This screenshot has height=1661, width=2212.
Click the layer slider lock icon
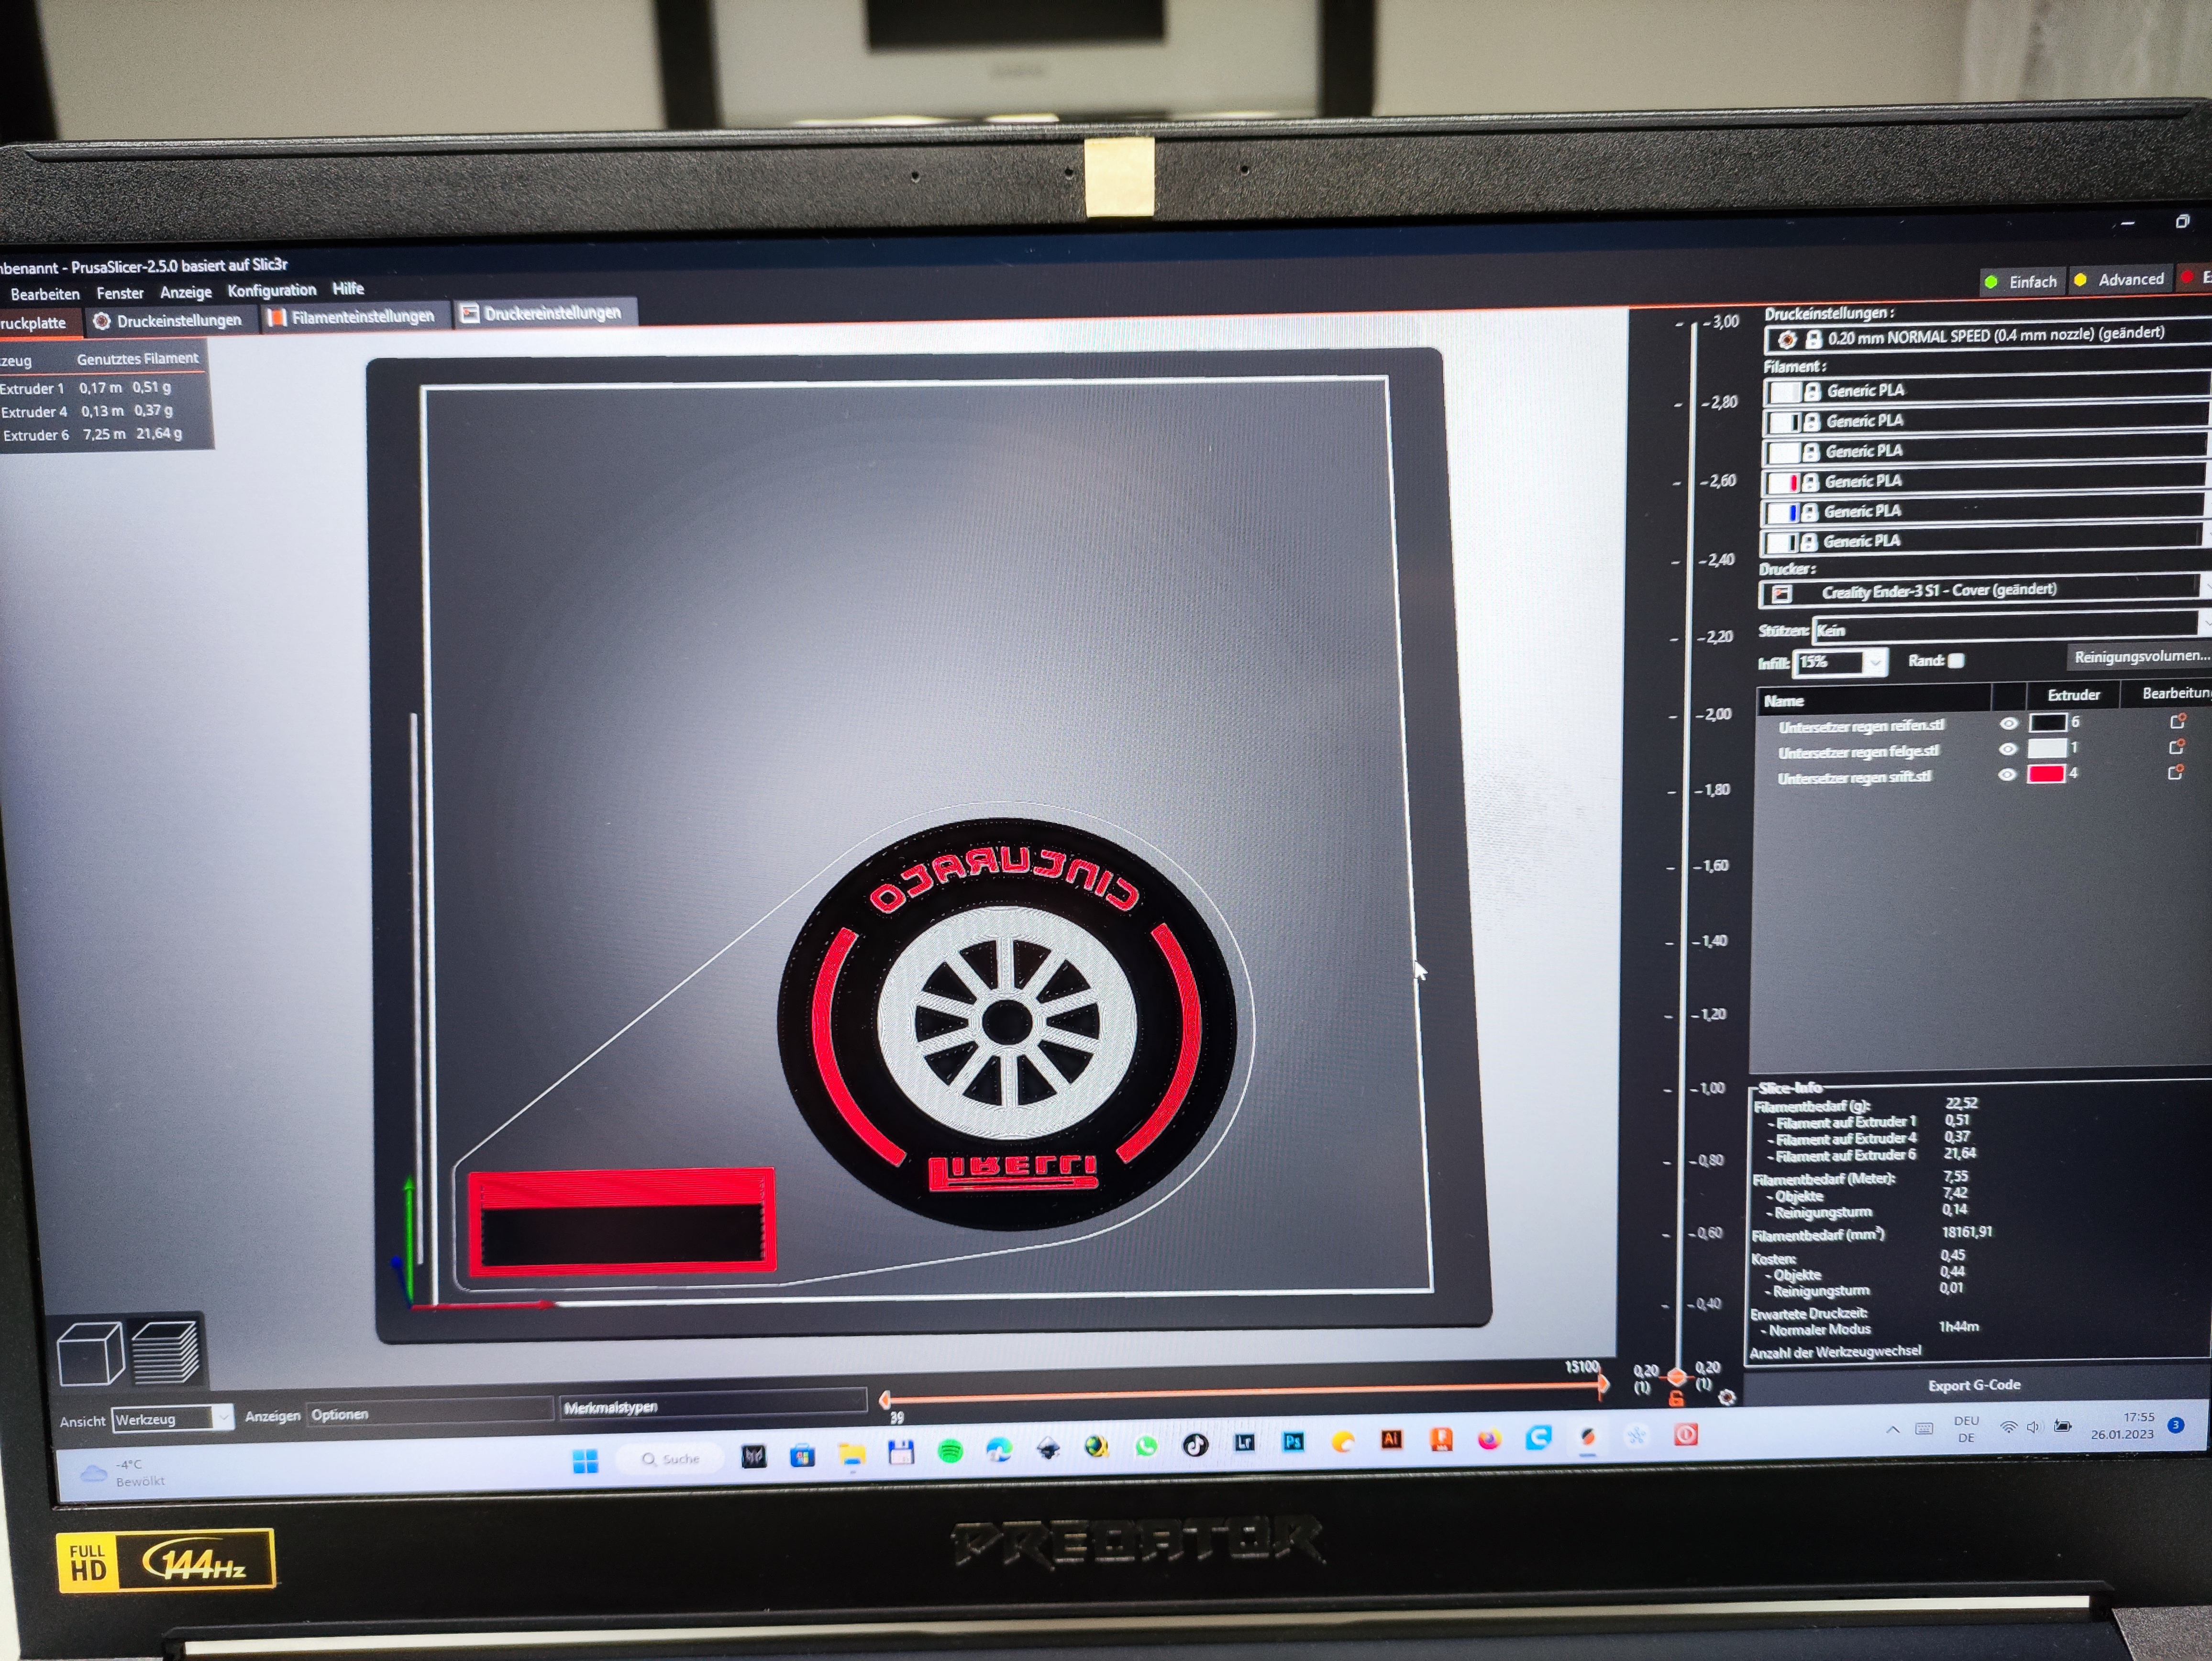pos(1677,1398)
